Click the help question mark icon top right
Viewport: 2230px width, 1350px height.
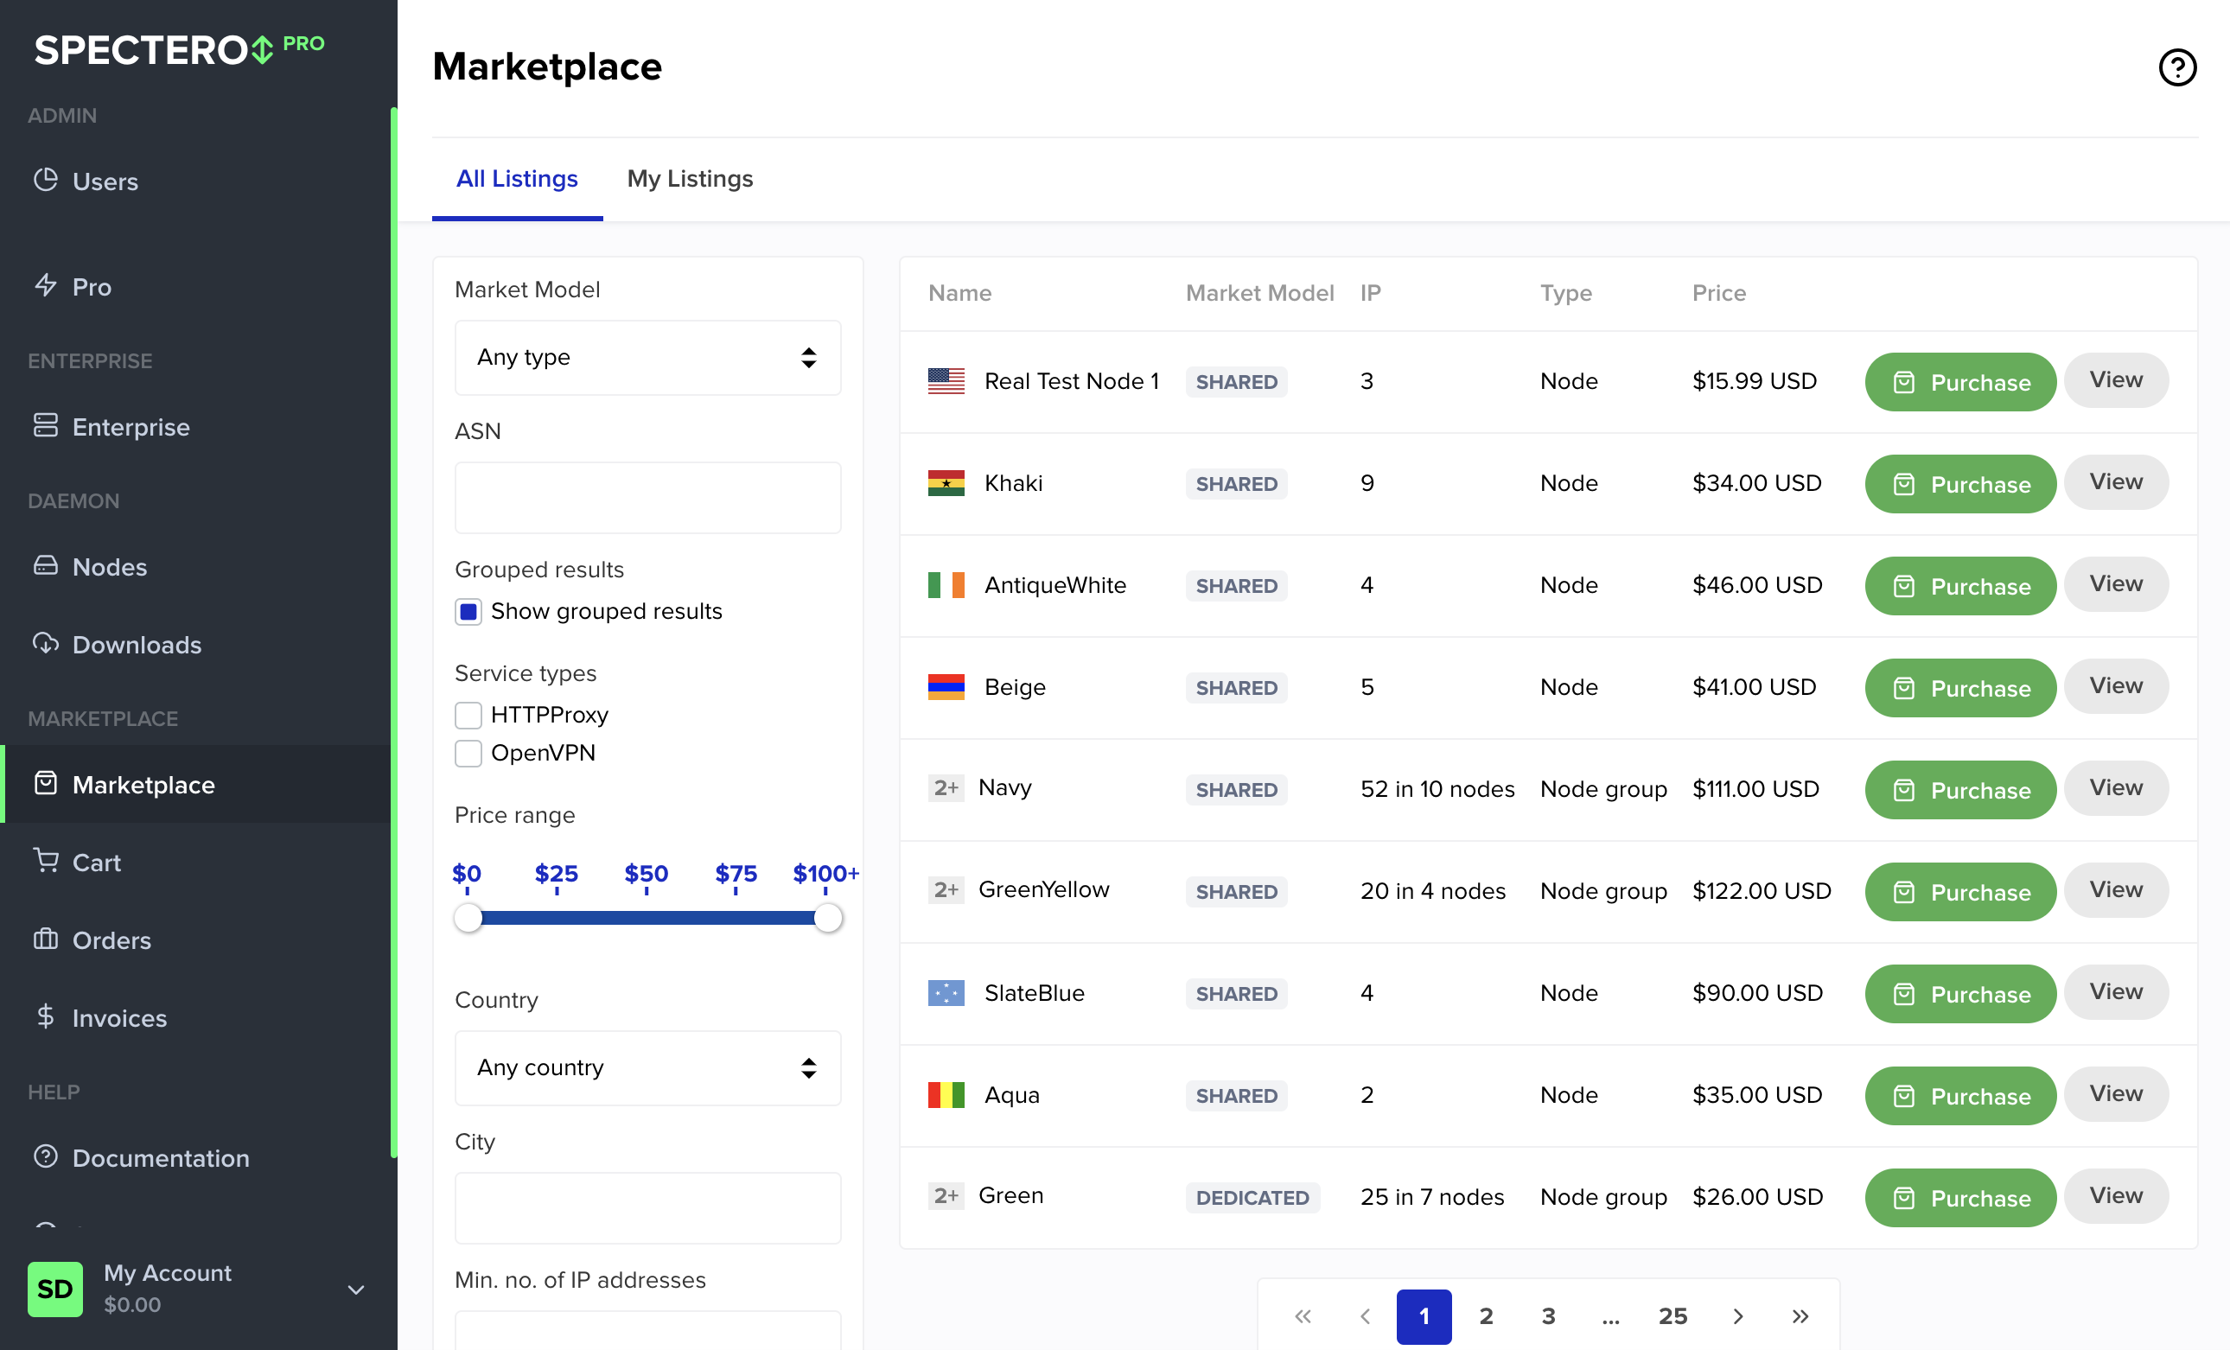(2176, 67)
